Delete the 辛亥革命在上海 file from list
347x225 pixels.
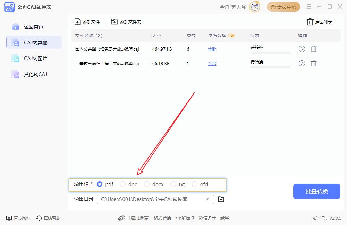(x=313, y=63)
